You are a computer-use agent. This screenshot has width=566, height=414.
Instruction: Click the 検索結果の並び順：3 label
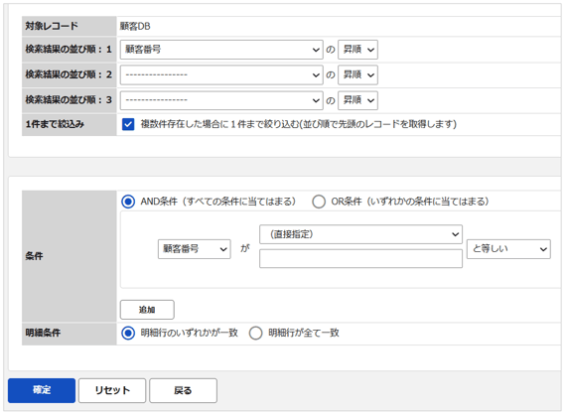tap(69, 100)
